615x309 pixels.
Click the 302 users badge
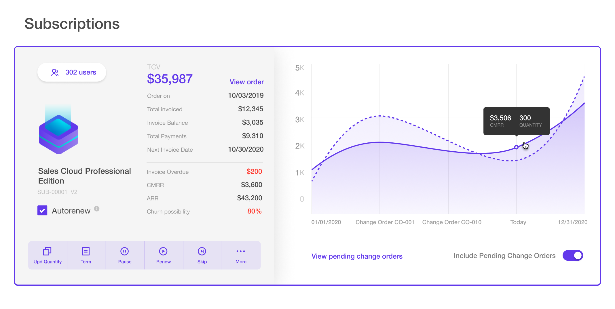(72, 73)
